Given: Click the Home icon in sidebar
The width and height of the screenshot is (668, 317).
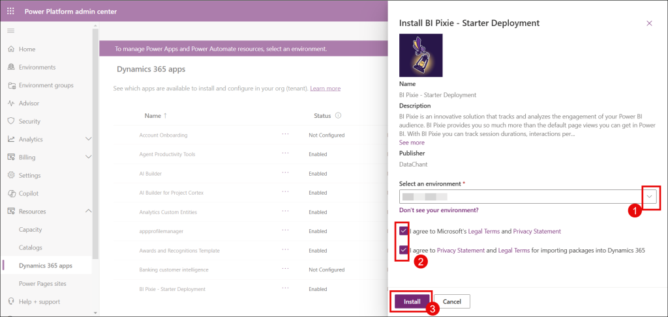Looking at the screenshot, I should coord(11,49).
